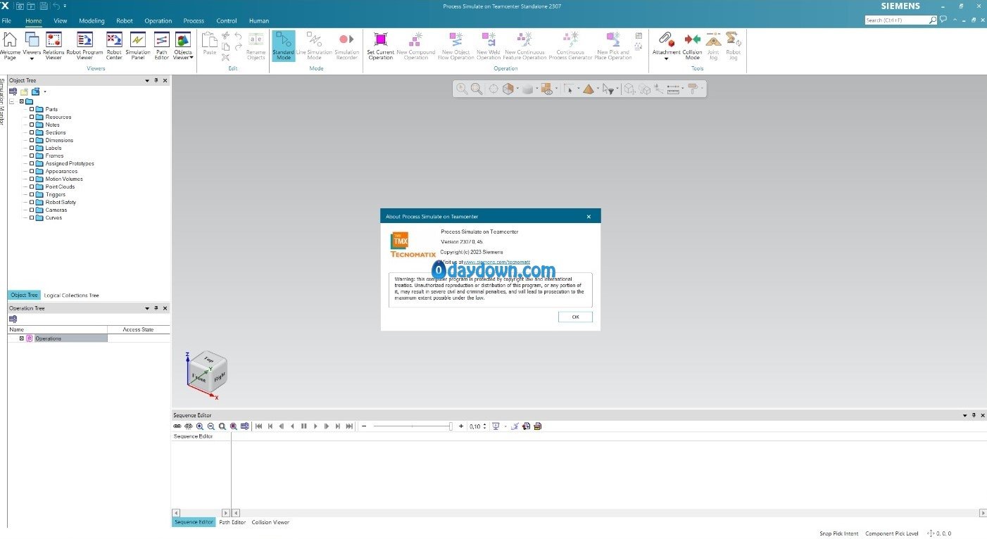Screen dimensions: 987x539
Task: Toggle the Dimensions display checkbox
Action: (x=32, y=140)
